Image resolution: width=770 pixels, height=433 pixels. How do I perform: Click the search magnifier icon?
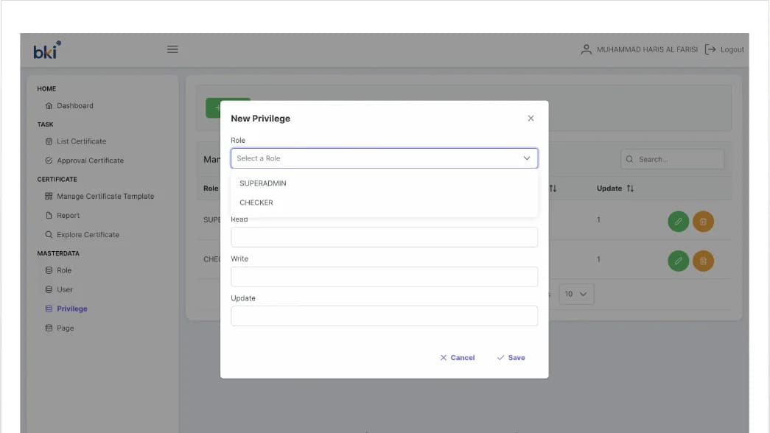[629, 159]
